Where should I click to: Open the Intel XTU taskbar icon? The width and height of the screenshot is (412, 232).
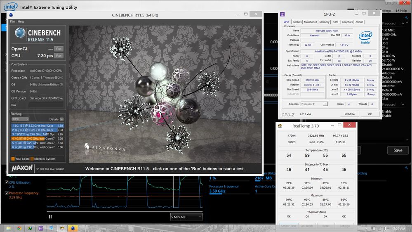tap(51, 228)
